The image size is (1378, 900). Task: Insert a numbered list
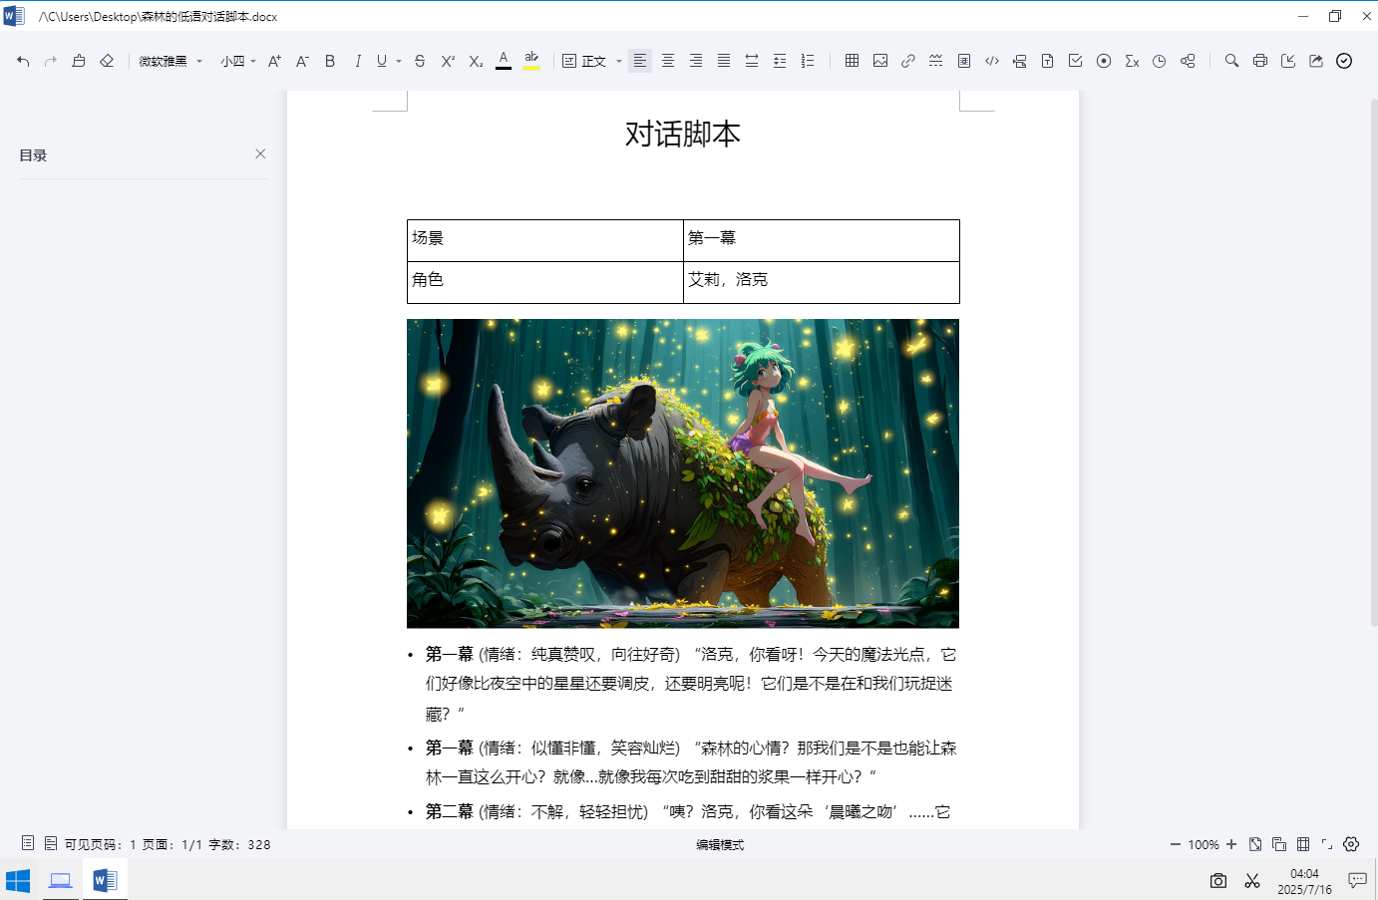pyautogui.click(x=808, y=61)
